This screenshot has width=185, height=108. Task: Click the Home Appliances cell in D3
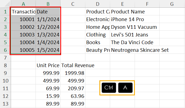click(x=97, y=27)
